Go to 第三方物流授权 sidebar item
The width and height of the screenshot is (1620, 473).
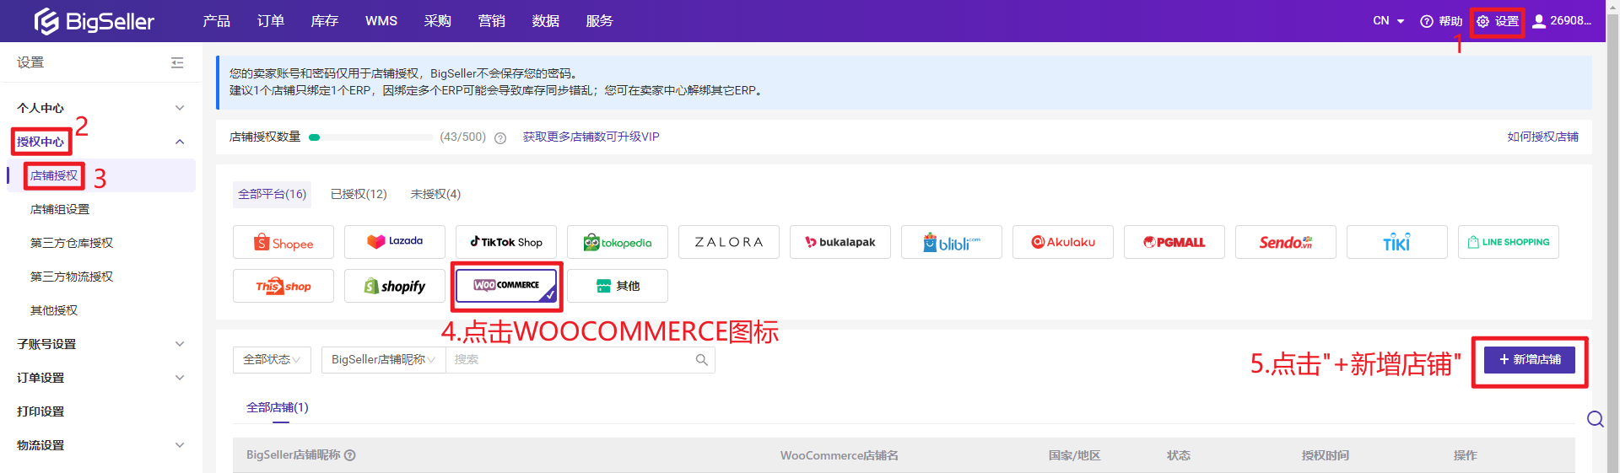[72, 277]
